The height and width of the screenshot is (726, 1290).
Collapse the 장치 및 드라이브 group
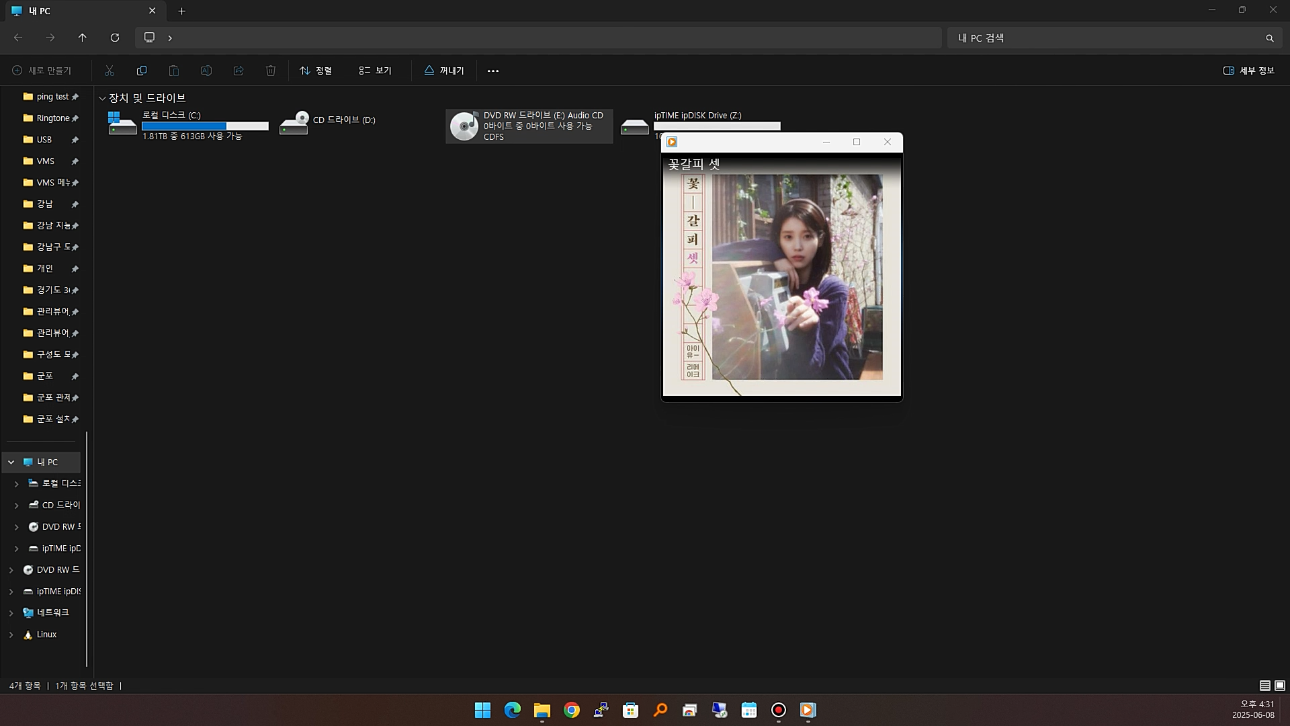point(102,98)
